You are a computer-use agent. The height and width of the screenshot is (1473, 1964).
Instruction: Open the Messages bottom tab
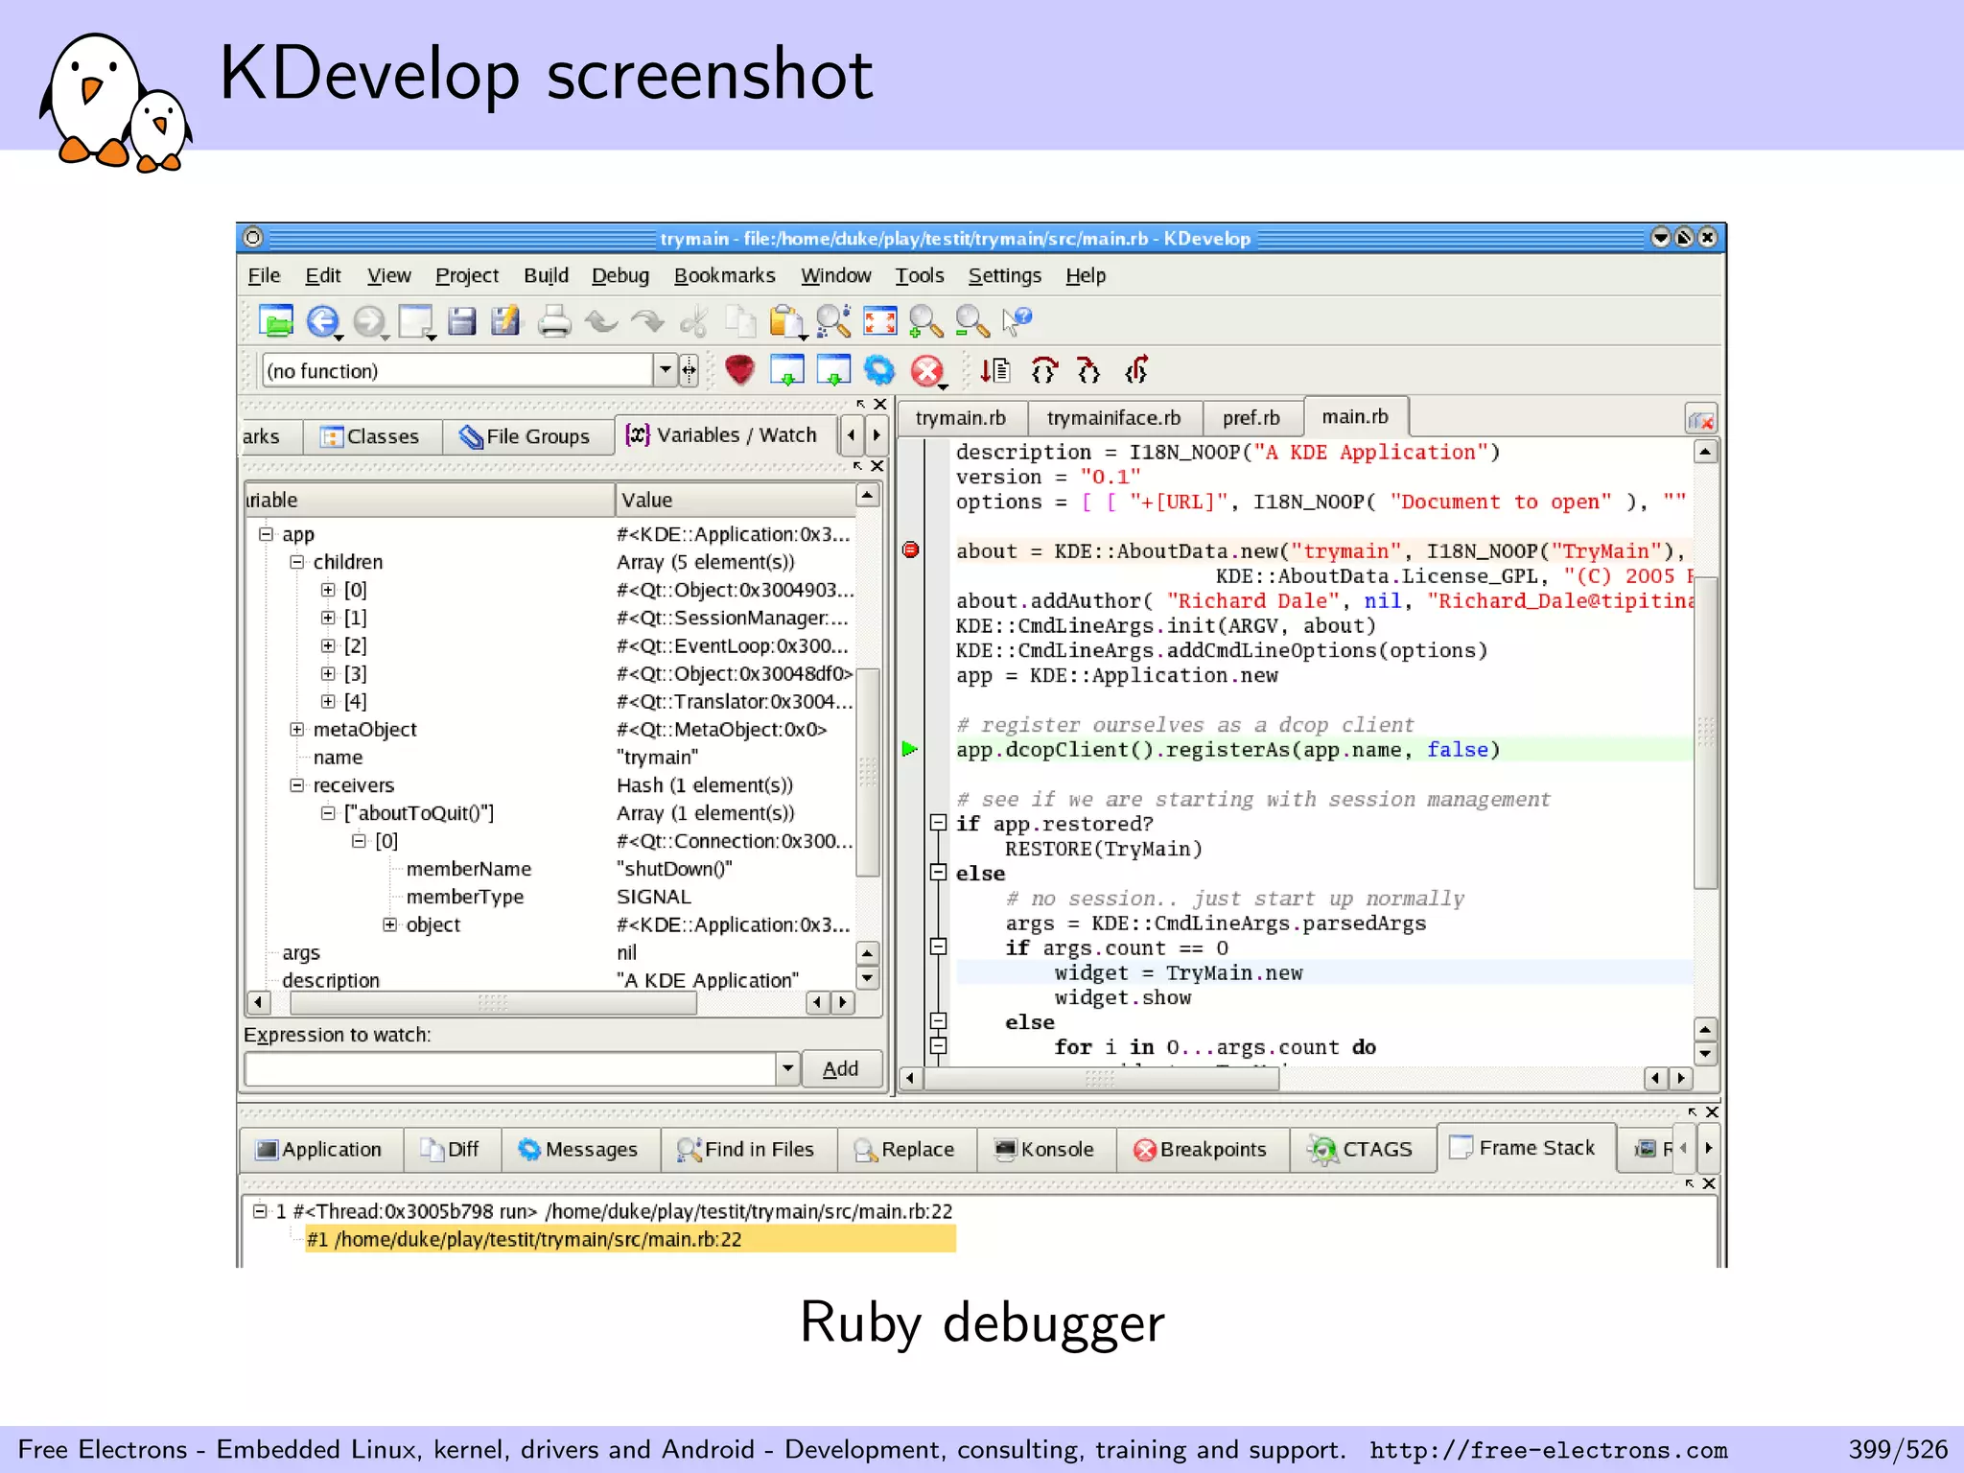point(579,1149)
